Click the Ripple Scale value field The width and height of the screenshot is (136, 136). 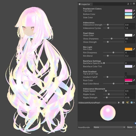(130, 94)
